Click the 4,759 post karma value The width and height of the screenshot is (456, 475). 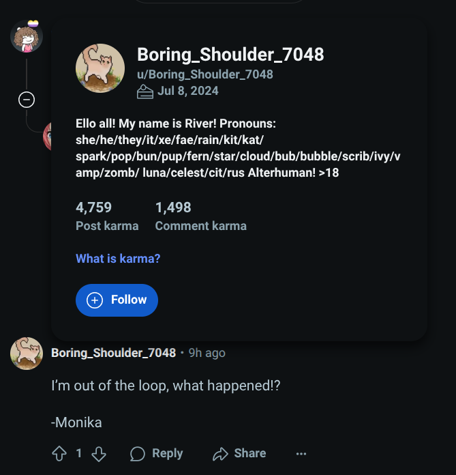click(93, 207)
